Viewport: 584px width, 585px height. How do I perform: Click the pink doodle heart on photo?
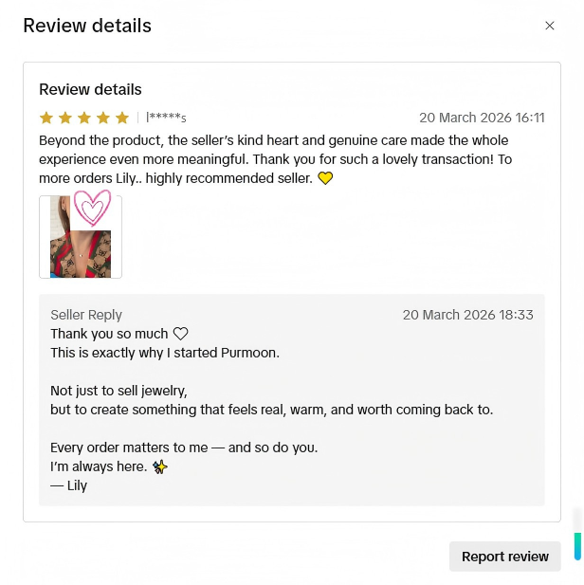[92, 208]
